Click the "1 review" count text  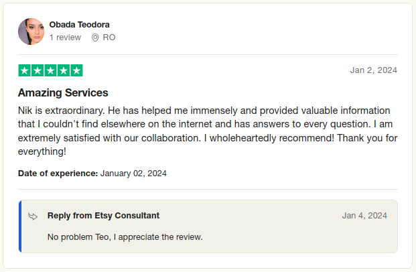click(x=65, y=38)
